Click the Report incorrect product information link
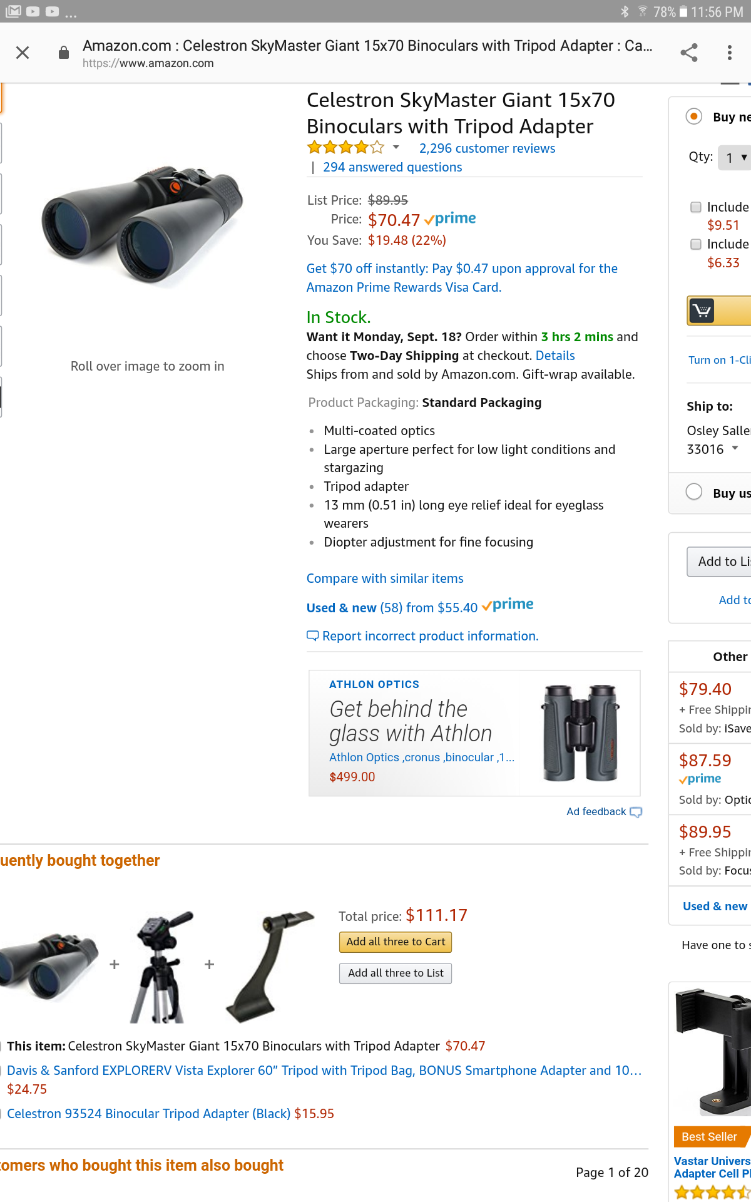The image size is (751, 1202). pos(430,636)
